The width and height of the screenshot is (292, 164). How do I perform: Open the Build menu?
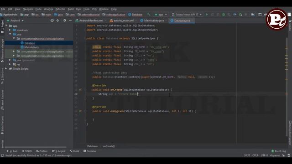pos(70,9)
